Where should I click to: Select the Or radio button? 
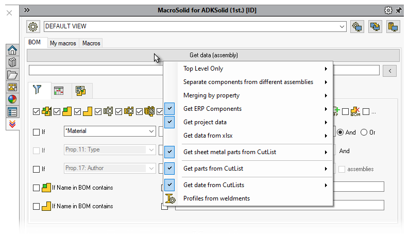pyautogui.click(x=364, y=132)
